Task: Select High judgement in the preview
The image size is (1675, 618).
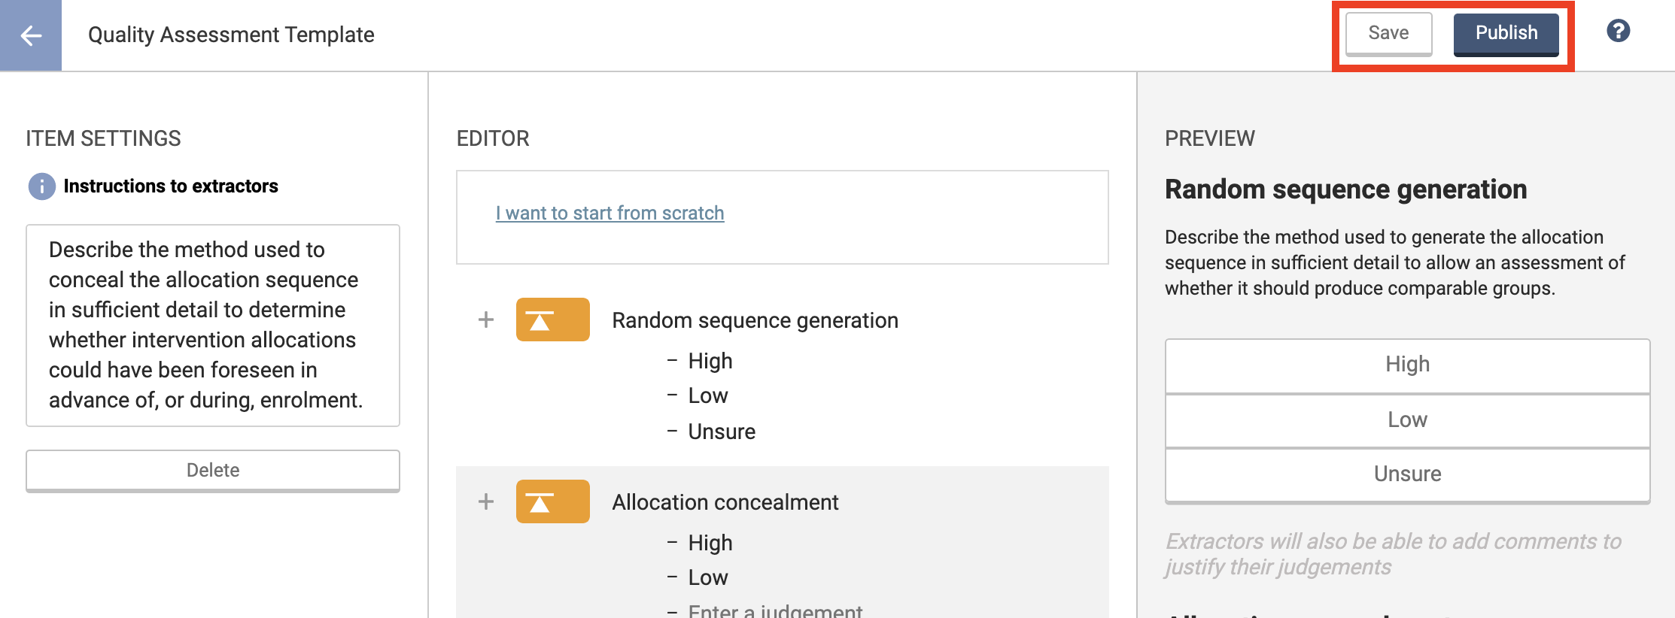Action: point(1407,365)
